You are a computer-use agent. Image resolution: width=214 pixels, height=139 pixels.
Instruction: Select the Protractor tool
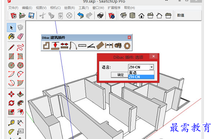12,131
